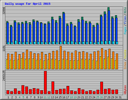Click the blue files bar for day 16
The image size is (128, 100).
[x=64, y=27]
